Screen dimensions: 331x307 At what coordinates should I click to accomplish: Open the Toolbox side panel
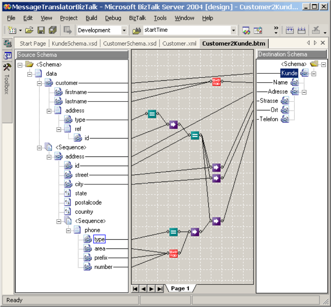pos(7,79)
